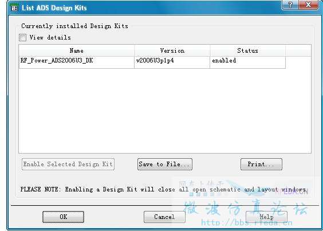Select the RF_Power_ADS2006U3_DK design kit row
Image resolution: width=323 pixels, height=231 pixels.
pyautogui.click(x=152, y=62)
